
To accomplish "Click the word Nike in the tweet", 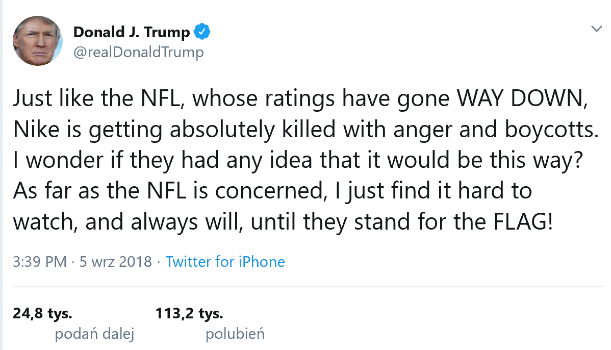I will [x=33, y=131].
